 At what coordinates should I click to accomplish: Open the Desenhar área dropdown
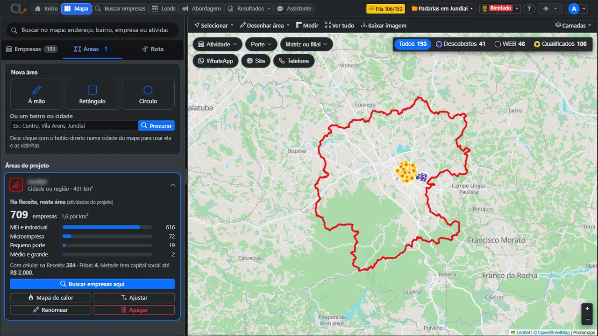(x=264, y=25)
